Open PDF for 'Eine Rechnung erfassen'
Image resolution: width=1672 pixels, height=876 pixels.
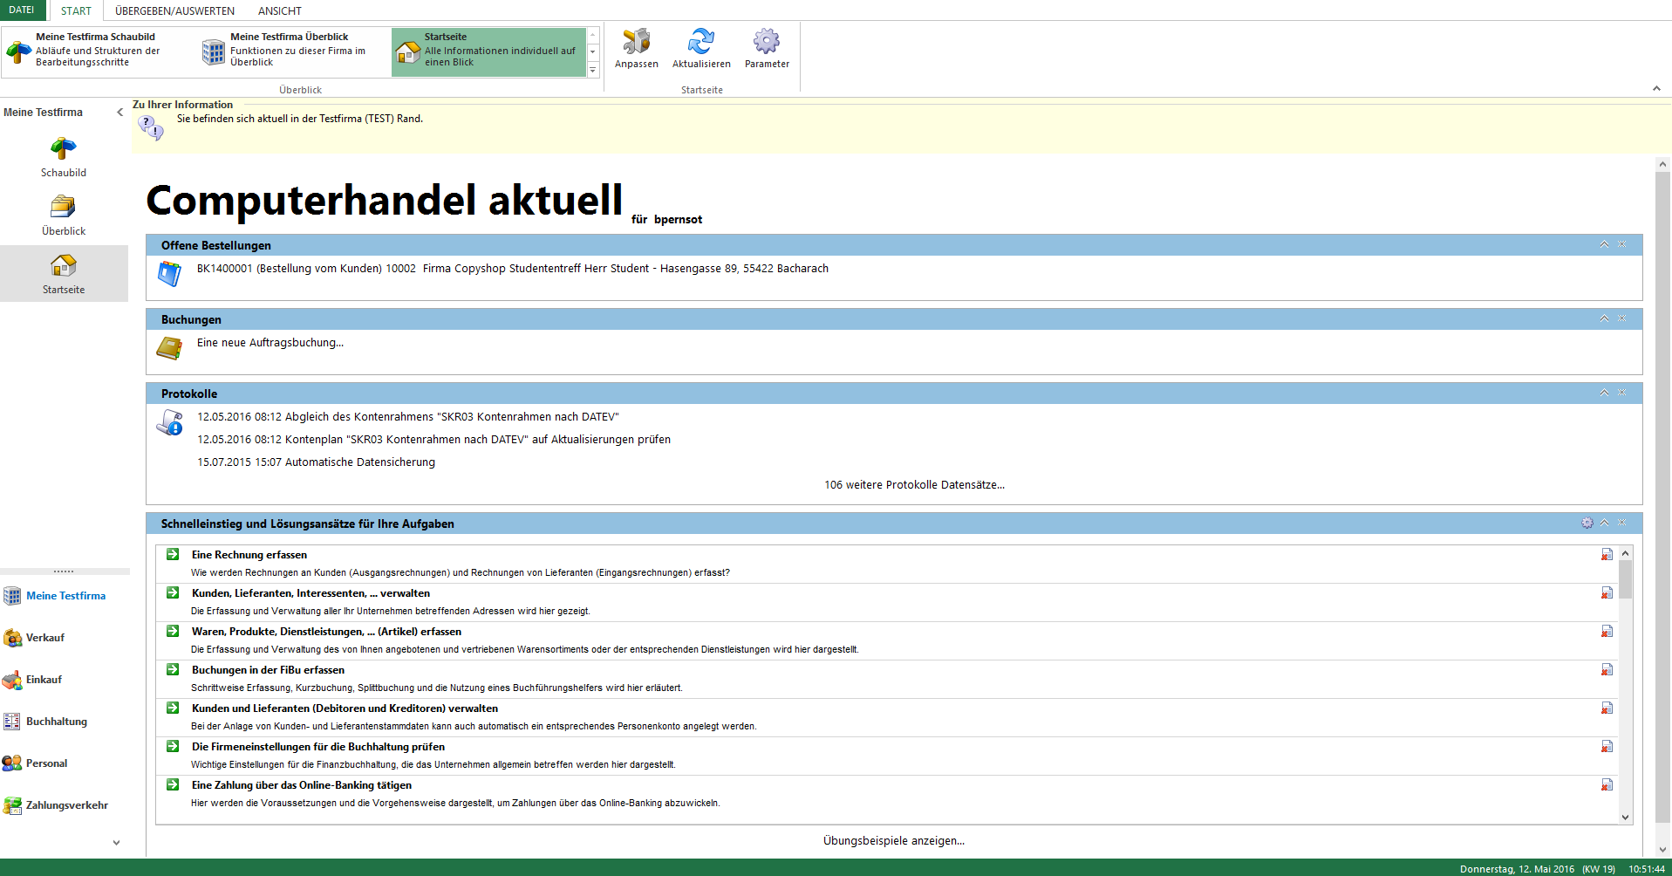1607,555
